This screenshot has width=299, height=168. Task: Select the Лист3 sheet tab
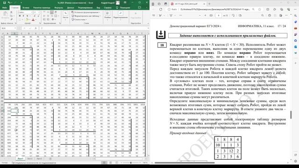[39, 159]
